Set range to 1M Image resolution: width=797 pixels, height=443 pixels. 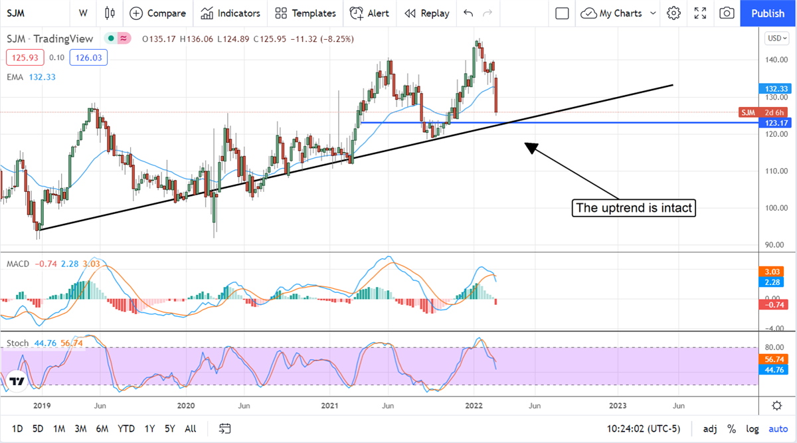coord(58,428)
